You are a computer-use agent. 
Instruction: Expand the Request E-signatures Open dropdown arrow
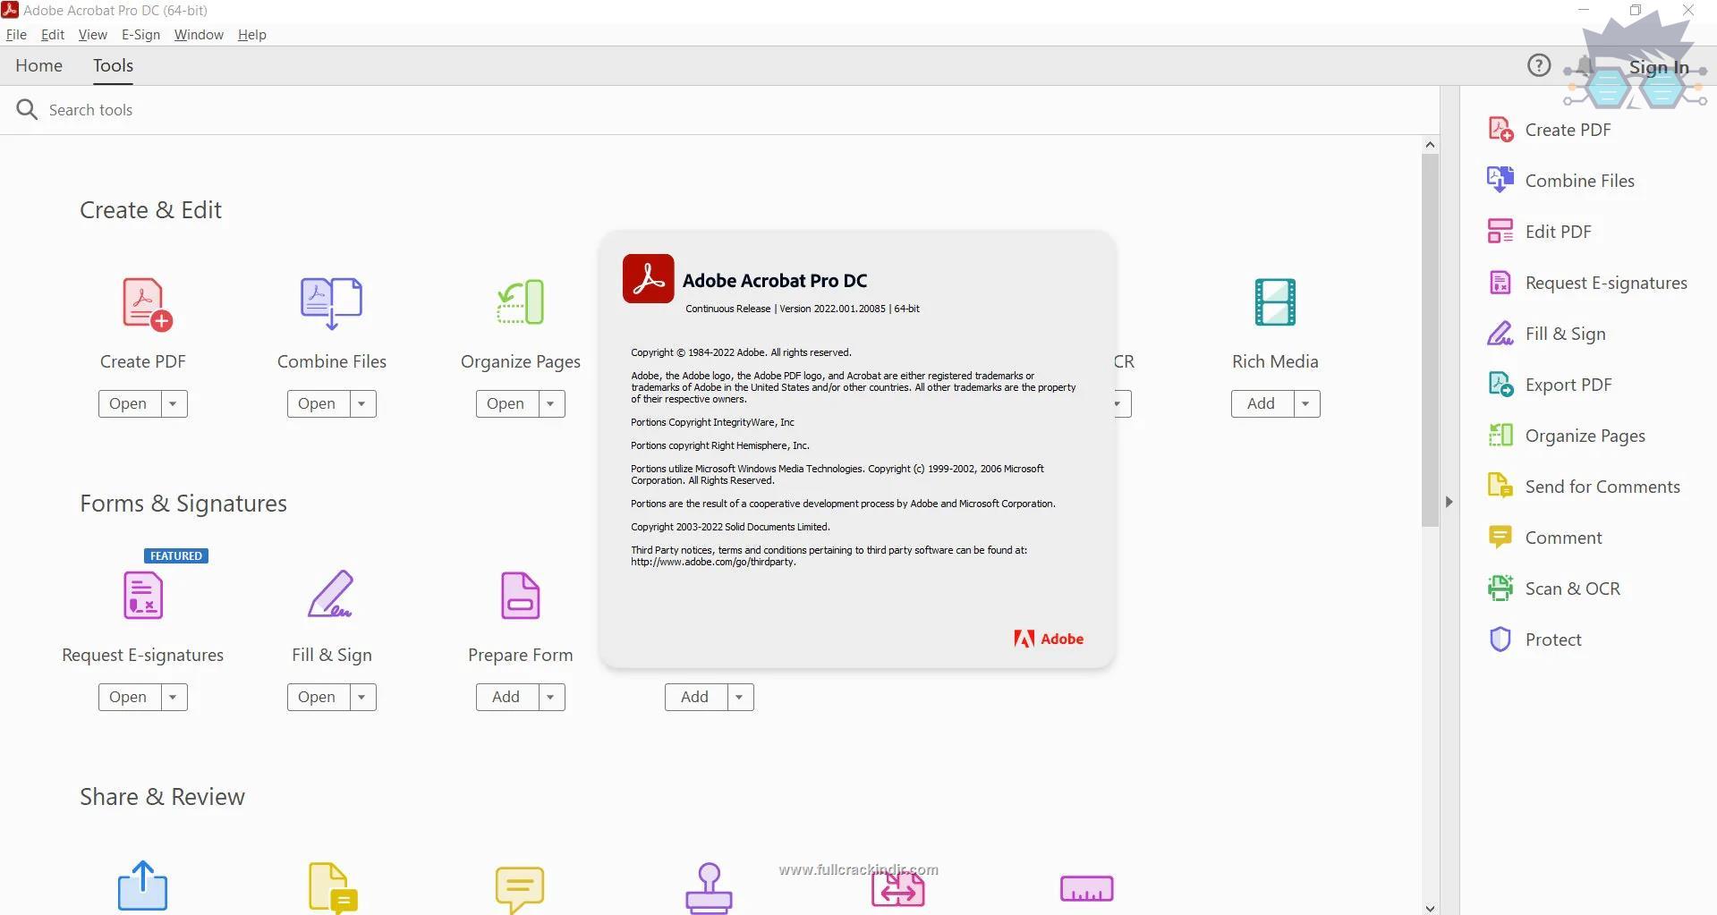(174, 697)
